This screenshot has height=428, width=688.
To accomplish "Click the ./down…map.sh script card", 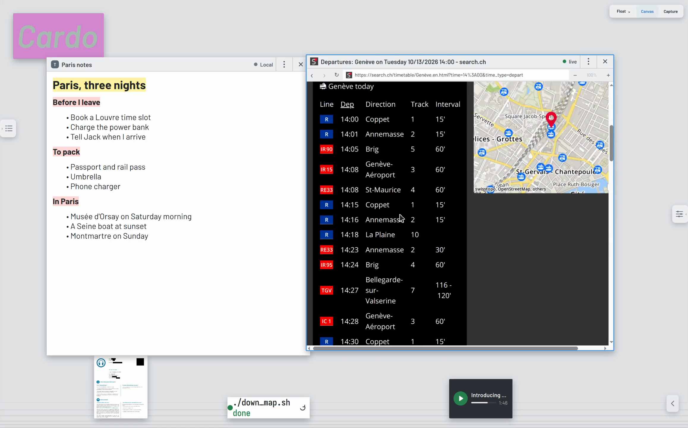I will (268, 407).
